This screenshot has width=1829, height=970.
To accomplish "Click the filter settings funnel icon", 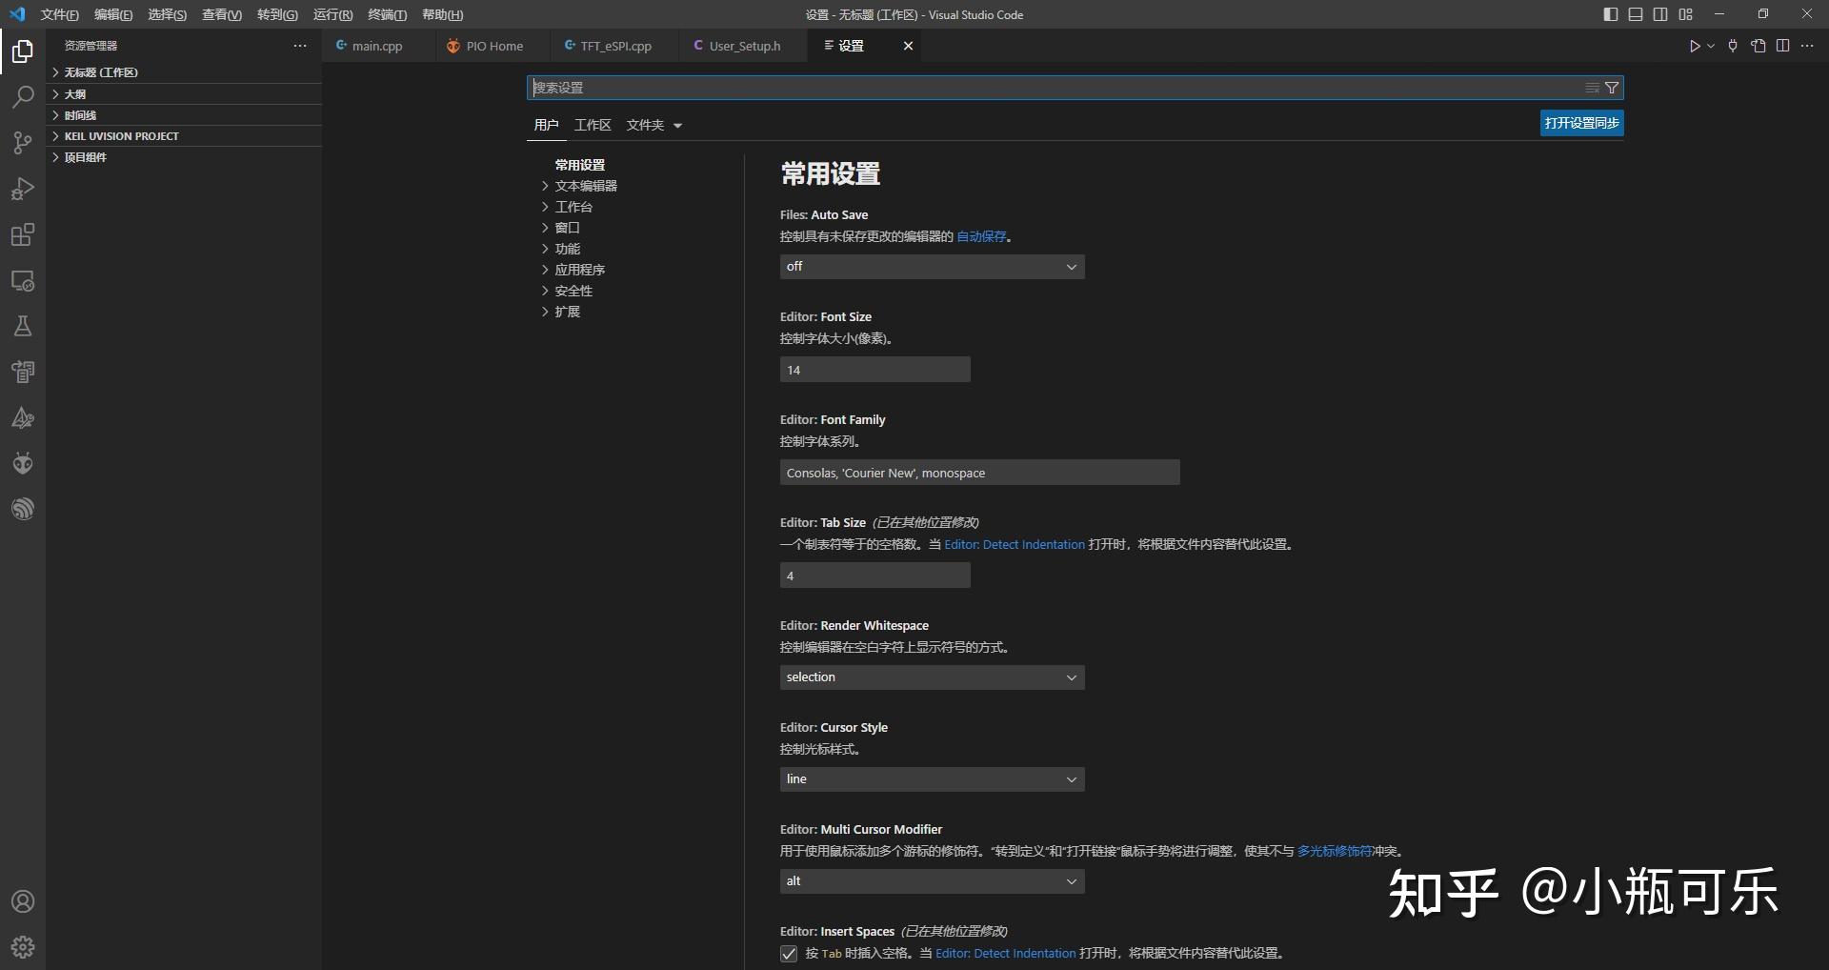I will (x=1612, y=88).
